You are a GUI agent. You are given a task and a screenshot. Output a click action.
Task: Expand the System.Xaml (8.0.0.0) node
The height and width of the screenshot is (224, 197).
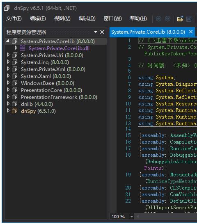[x=8, y=76]
